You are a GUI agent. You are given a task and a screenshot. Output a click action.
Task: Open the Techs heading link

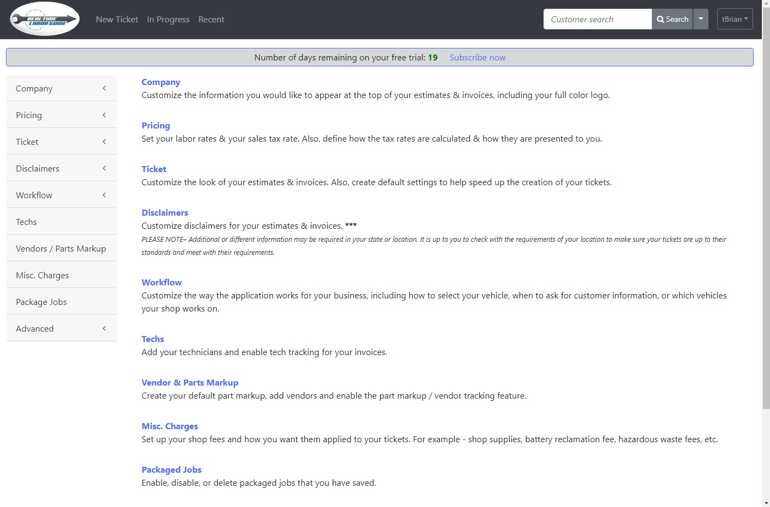click(x=152, y=339)
